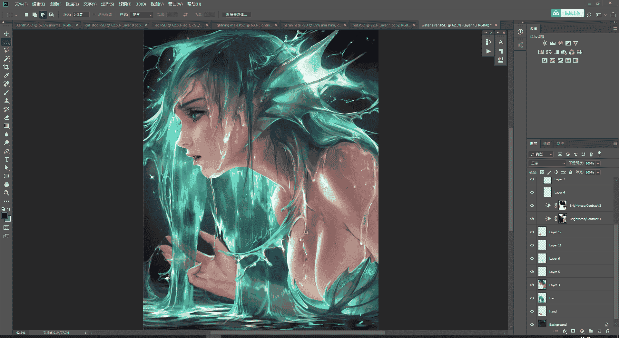Viewport: 619px width, 338px height.
Task: Select the Magic Wand tool
Action: [6, 59]
